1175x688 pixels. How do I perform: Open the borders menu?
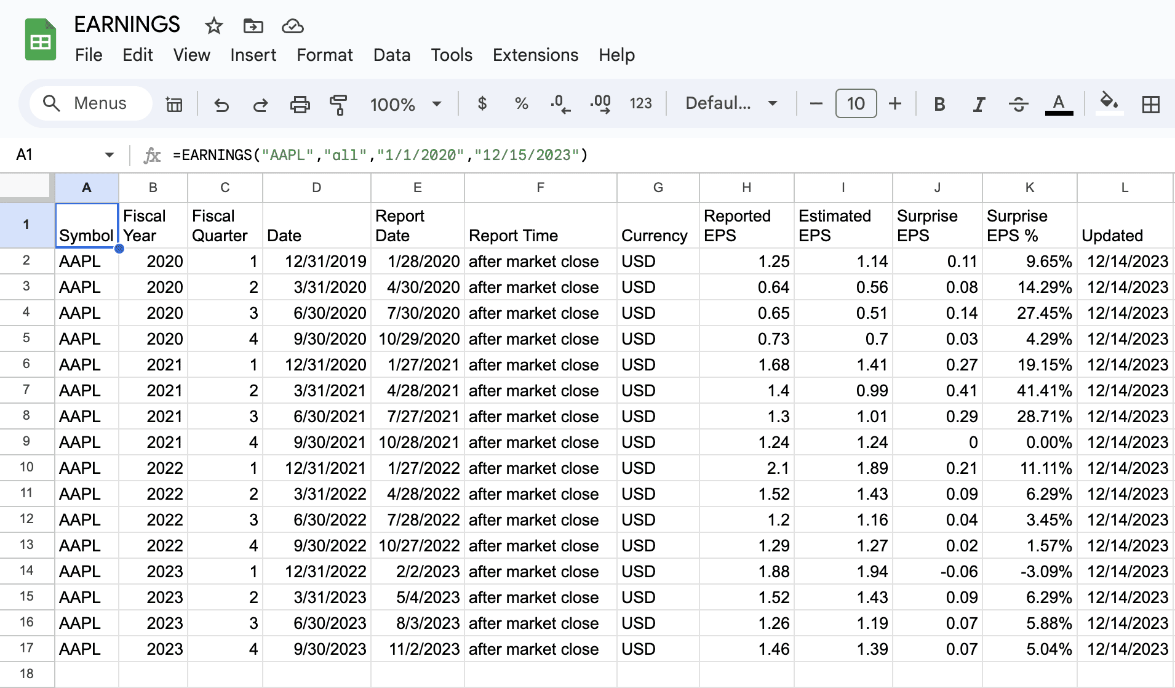(1149, 103)
